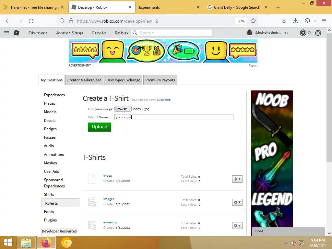Click the Roblox search magnifier icon
This screenshot has width=332, height=249.
135,33
